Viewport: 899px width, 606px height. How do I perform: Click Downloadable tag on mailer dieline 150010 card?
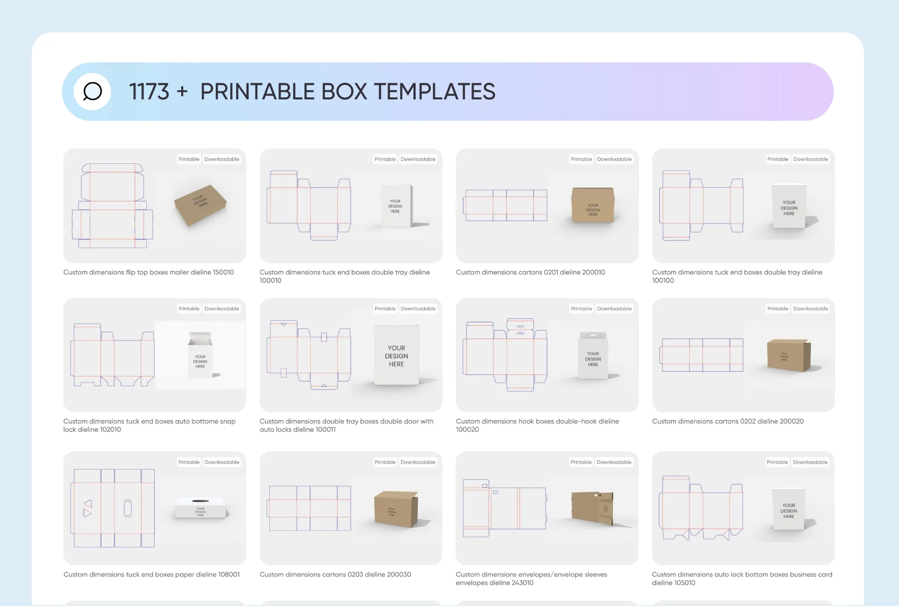222,159
